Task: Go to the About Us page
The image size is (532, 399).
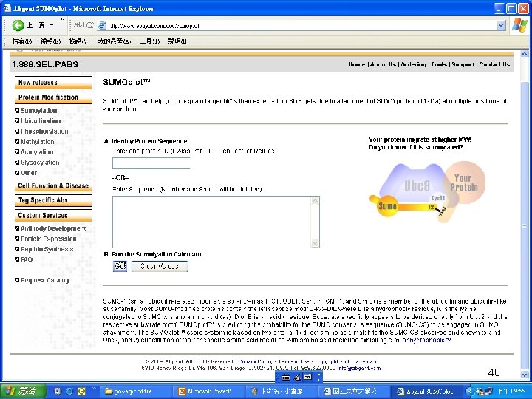Action: [x=383, y=64]
